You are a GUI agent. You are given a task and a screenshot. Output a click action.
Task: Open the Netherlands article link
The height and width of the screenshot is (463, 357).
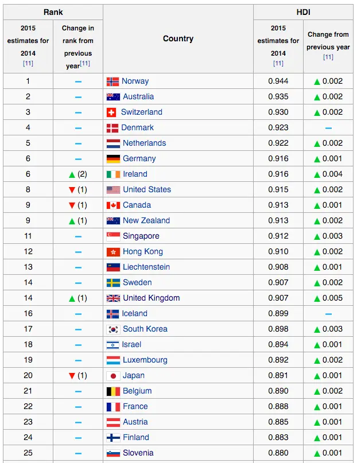coord(144,143)
